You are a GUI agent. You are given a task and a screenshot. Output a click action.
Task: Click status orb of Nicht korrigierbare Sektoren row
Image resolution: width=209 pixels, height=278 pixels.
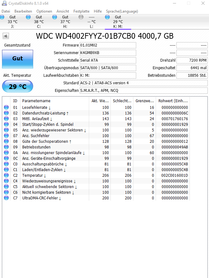pos(6,192)
